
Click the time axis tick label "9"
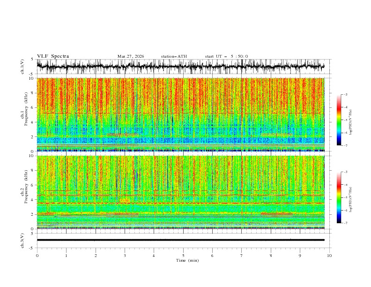(x=300, y=256)
